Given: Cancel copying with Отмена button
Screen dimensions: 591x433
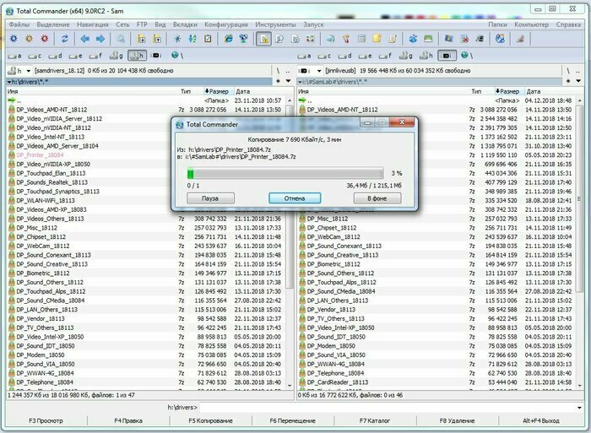Looking at the screenshot, I should click(295, 198).
